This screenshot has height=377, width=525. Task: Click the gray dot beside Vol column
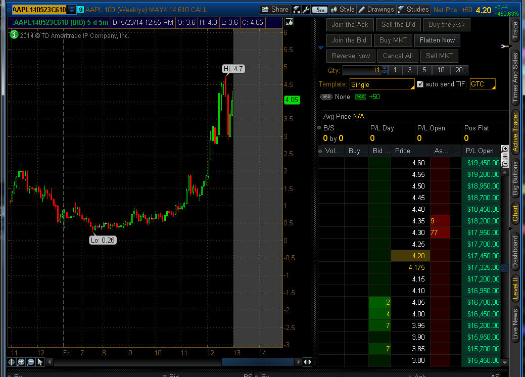(x=320, y=151)
